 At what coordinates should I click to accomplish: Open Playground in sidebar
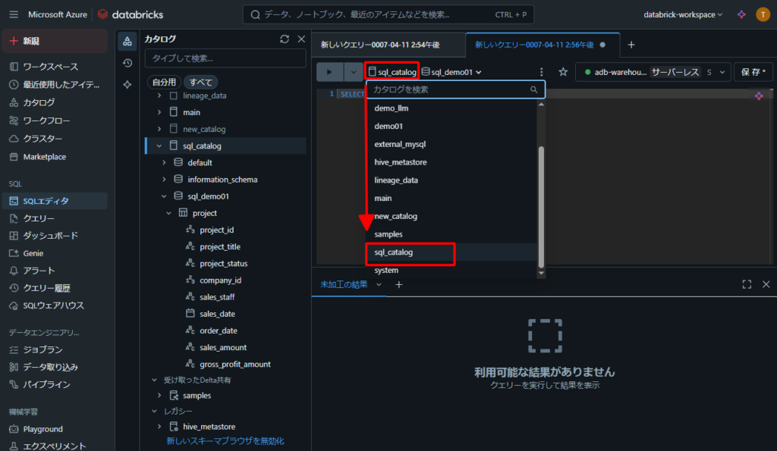[x=55, y=429]
